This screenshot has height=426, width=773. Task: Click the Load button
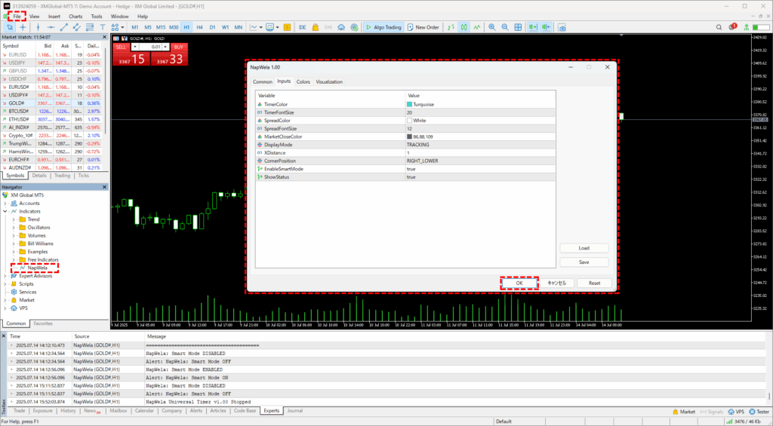[x=584, y=248]
